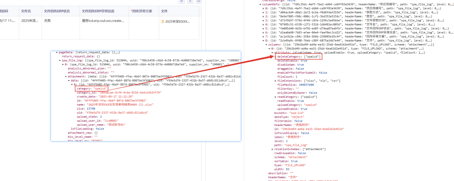Expand the fileExtensions array
This screenshot has height=181, width=454.
276,81
